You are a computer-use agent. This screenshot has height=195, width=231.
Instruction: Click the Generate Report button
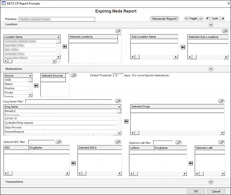coord(164,19)
